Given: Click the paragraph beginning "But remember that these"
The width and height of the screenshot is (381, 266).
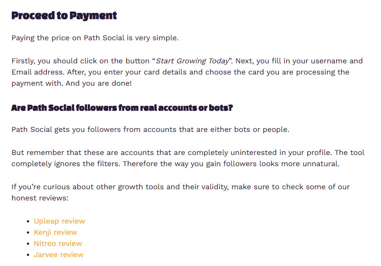Looking at the screenshot, I should [188, 153].
